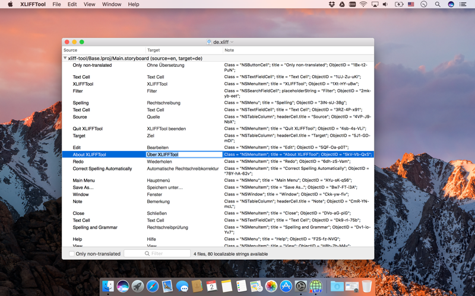This screenshot has height=296, width=475.
Task: Click the volume control in the menu bar
Action: coord(385,4)
